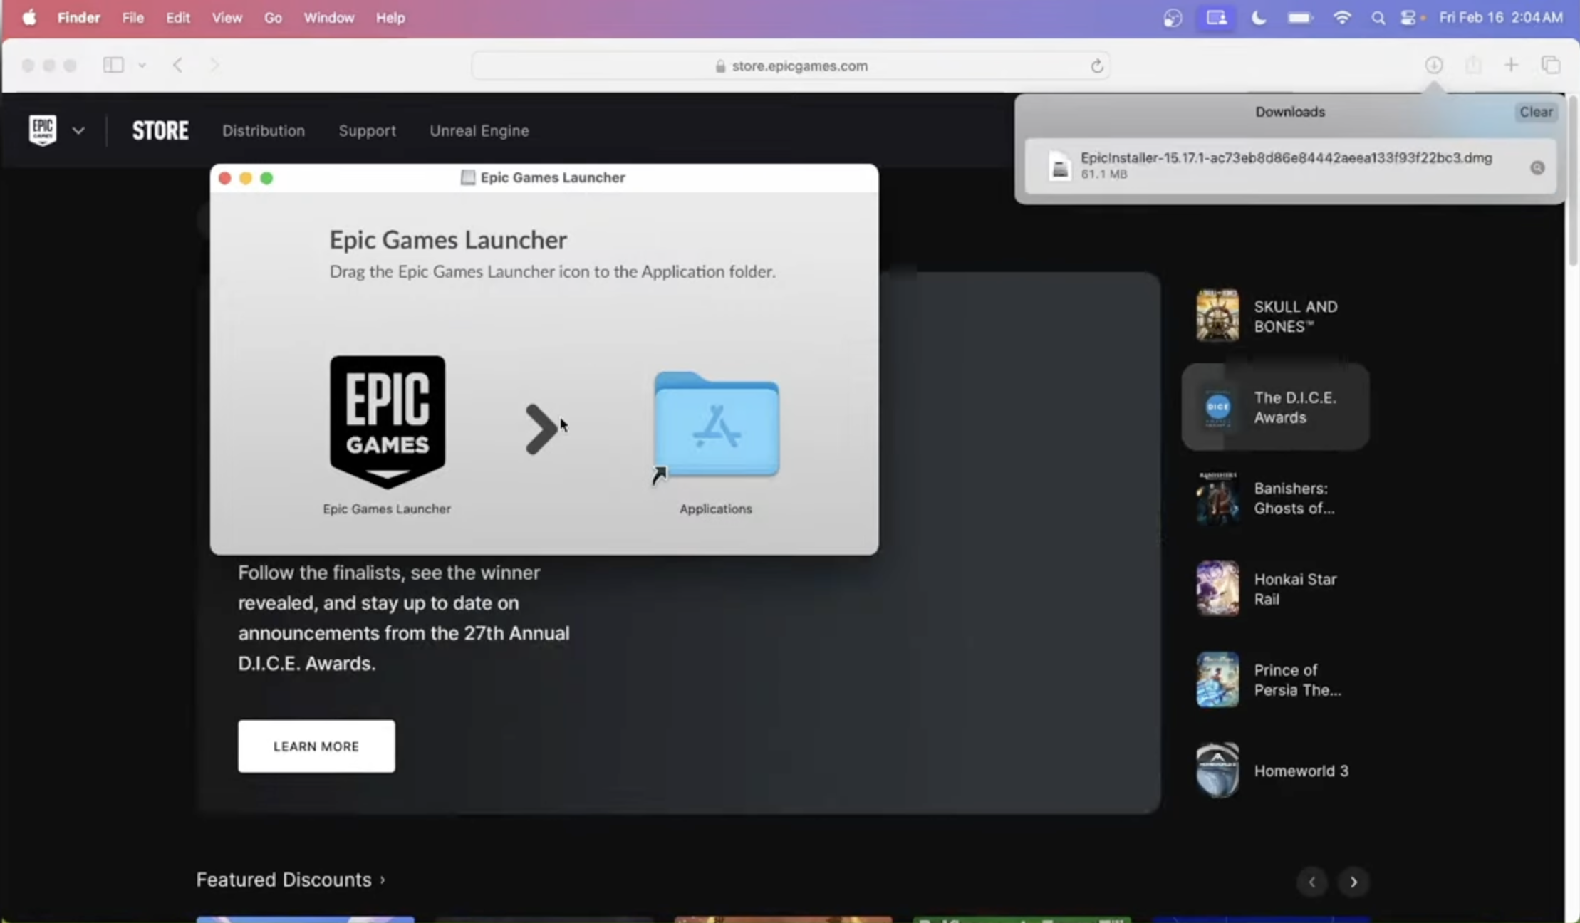Toggle Focus moon icon in menu bar
The height and width of the screenshot is (923, 1580).
pyautogui.click(x=1259, y=19)
